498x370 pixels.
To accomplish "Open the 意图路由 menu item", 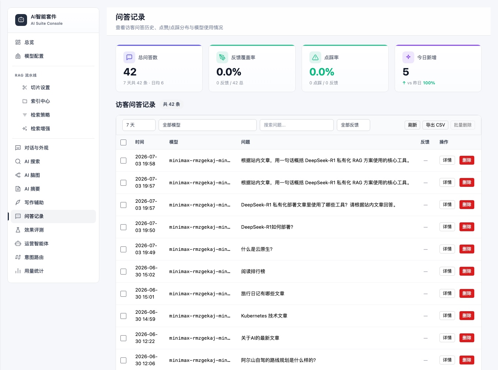I will (53, 257).
